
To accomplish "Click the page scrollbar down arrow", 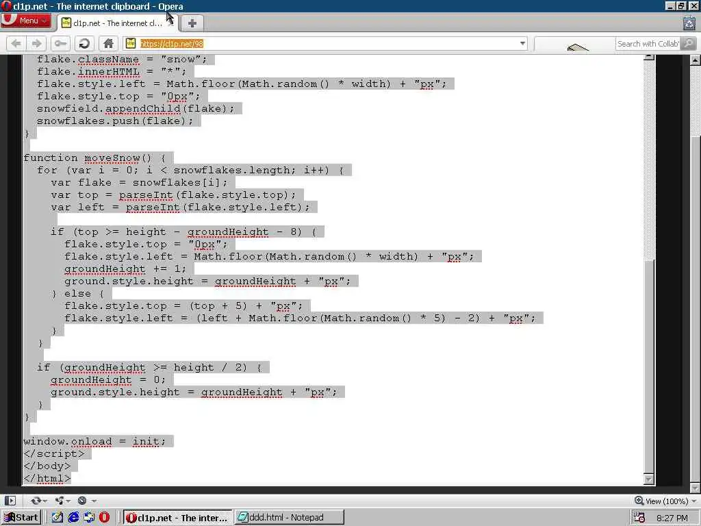I will point(696,488).
